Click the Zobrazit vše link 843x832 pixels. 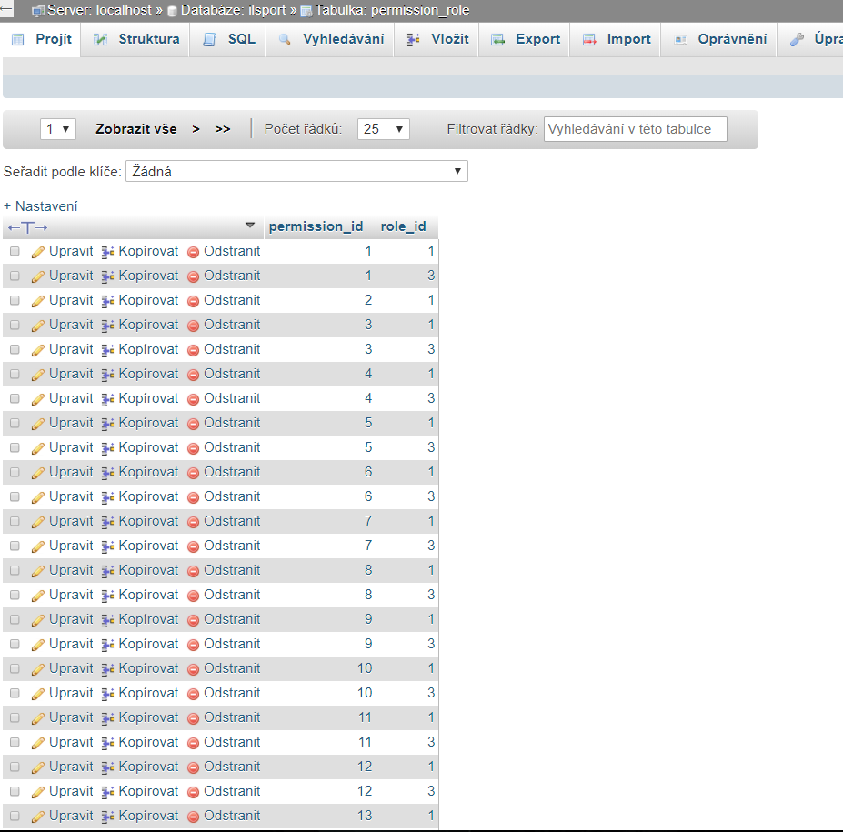(x=135, y=128)
